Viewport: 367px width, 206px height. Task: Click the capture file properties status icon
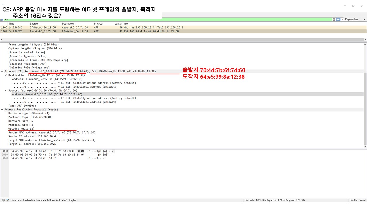pos(8,200)
